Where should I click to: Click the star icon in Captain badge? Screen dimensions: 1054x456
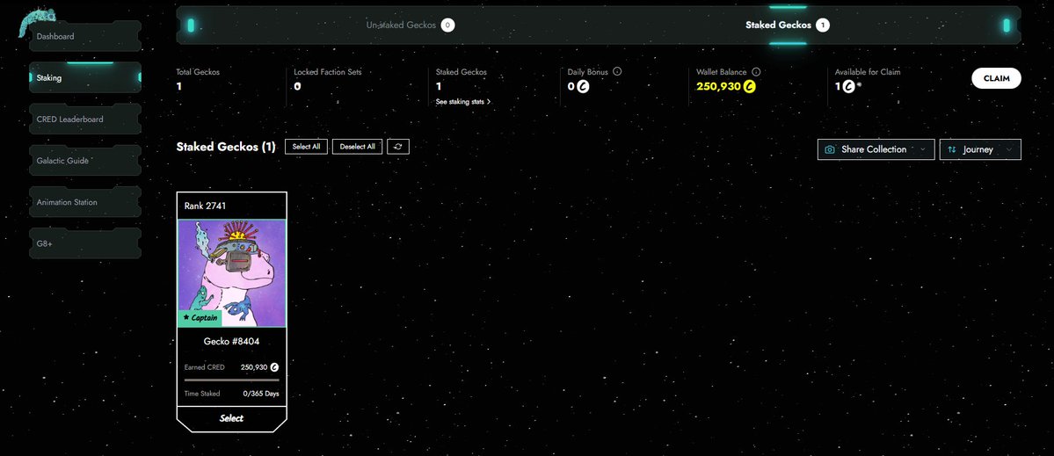pos(186,318)
